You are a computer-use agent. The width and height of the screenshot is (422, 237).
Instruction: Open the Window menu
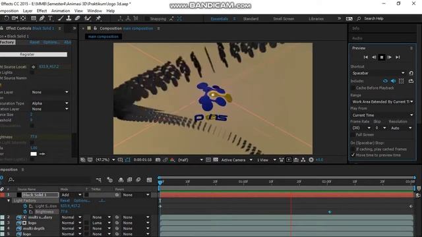click(94, 11)
